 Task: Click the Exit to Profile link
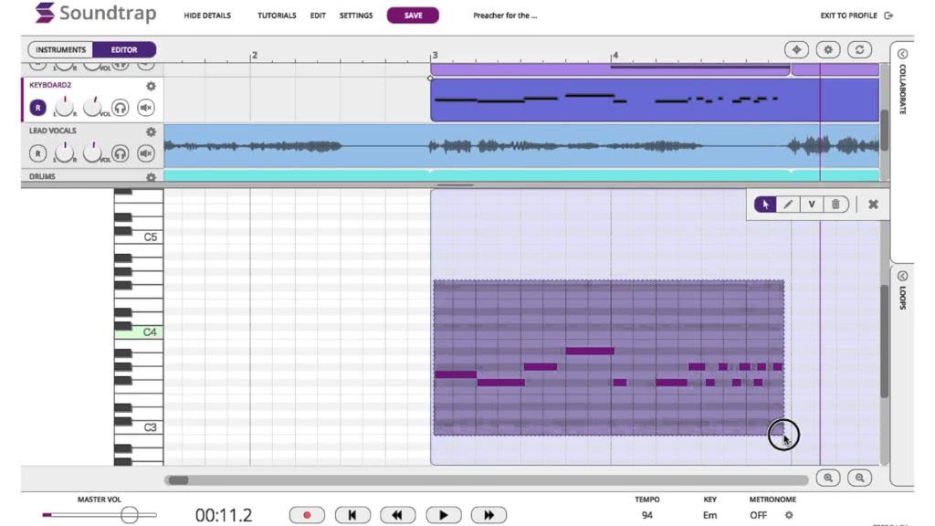click(856, 16)
